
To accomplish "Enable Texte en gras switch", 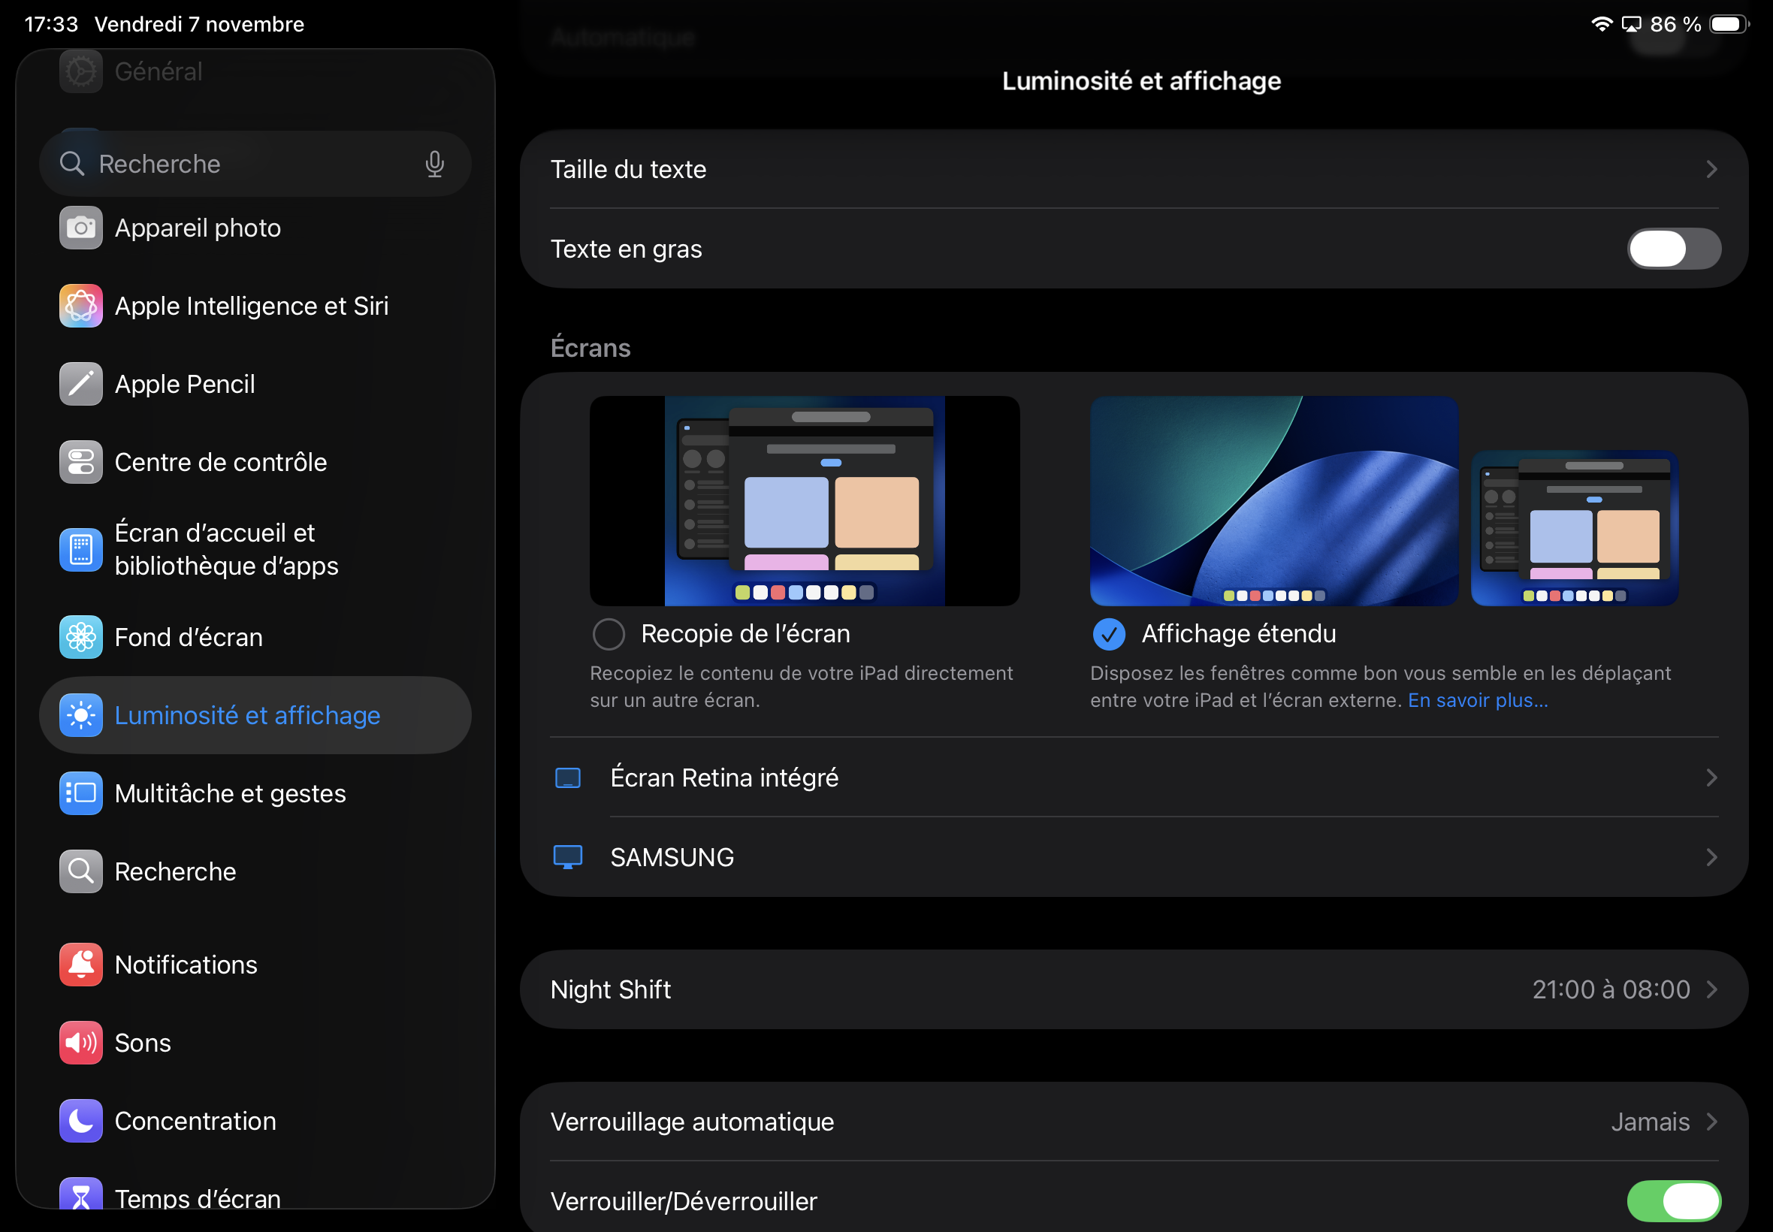I will point(1672,249).
